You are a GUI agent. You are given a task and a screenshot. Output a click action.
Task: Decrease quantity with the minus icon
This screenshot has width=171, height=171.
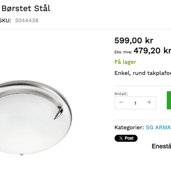tap(121, 102)
